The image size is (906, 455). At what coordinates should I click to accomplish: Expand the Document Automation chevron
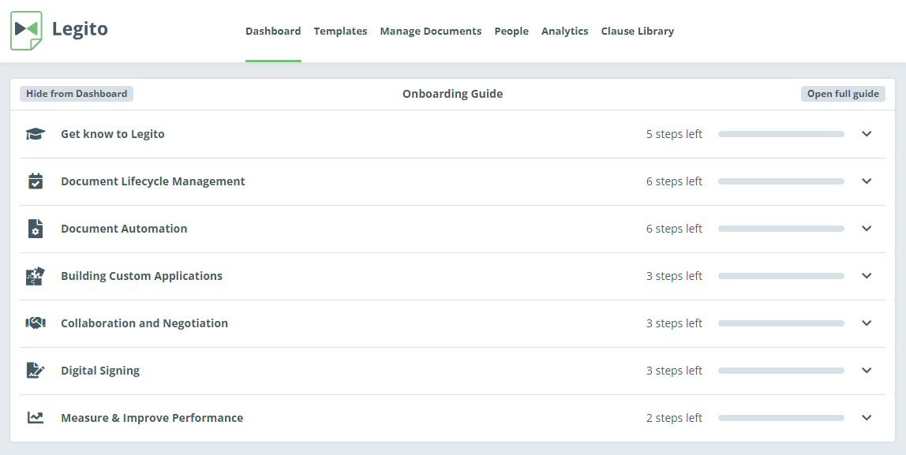[866, 229]
